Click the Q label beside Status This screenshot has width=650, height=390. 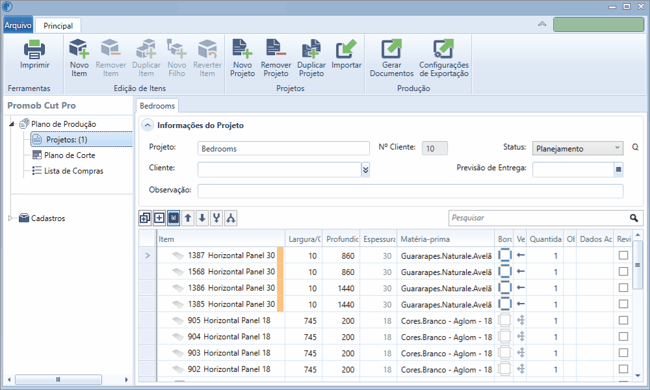(634, 147)
